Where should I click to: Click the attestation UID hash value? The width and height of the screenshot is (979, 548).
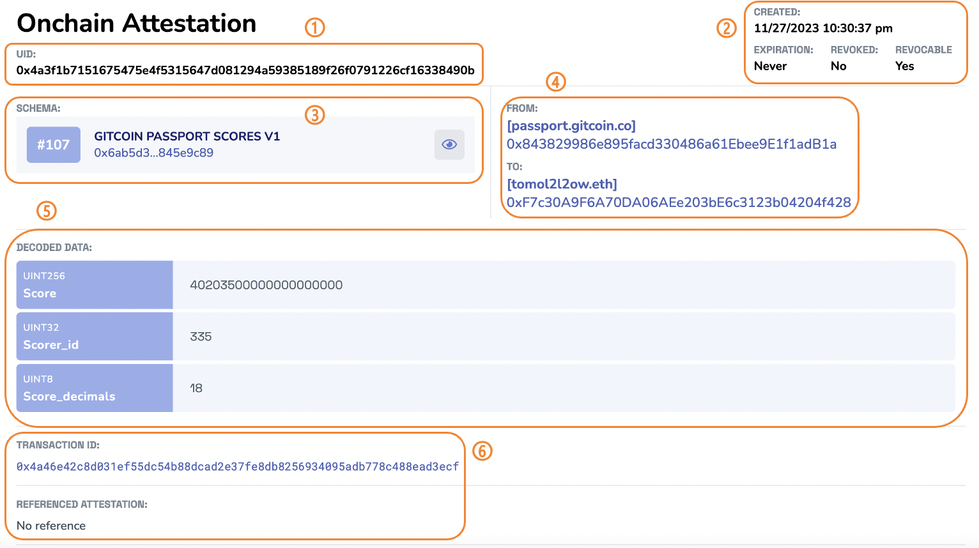245,70
